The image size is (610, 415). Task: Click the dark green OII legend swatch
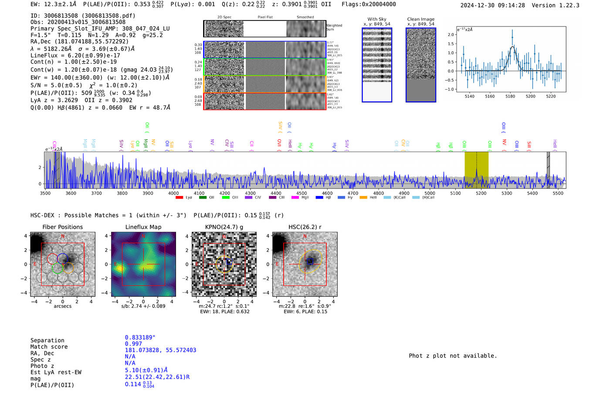coord(203,198)
